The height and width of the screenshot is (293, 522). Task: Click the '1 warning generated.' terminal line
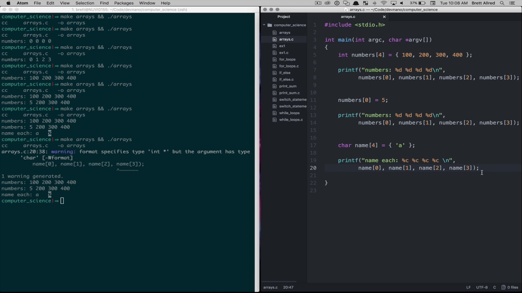32,176
